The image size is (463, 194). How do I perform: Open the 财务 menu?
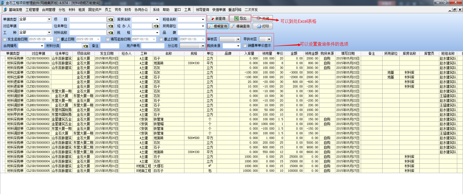pyautogui.click(x=128, y=10)
